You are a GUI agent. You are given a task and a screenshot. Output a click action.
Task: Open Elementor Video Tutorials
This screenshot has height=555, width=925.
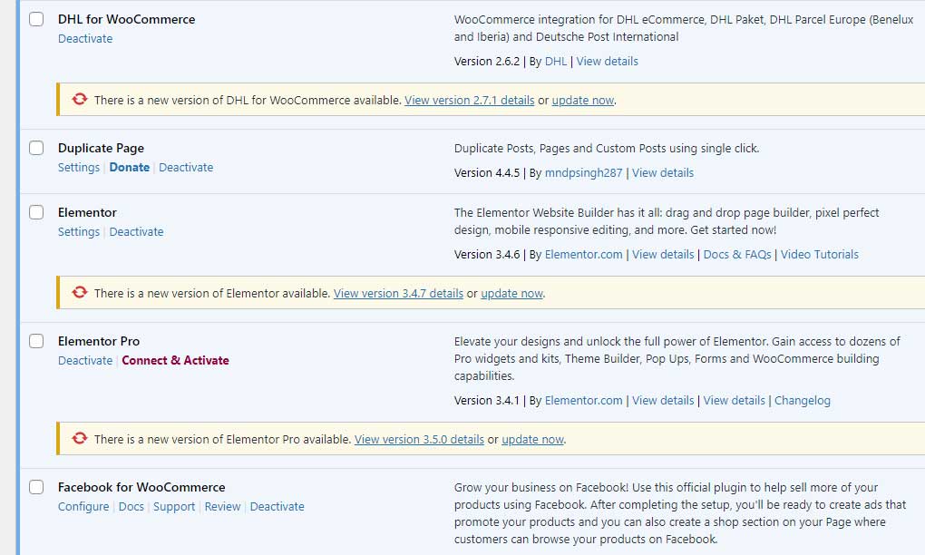(819, 254)
